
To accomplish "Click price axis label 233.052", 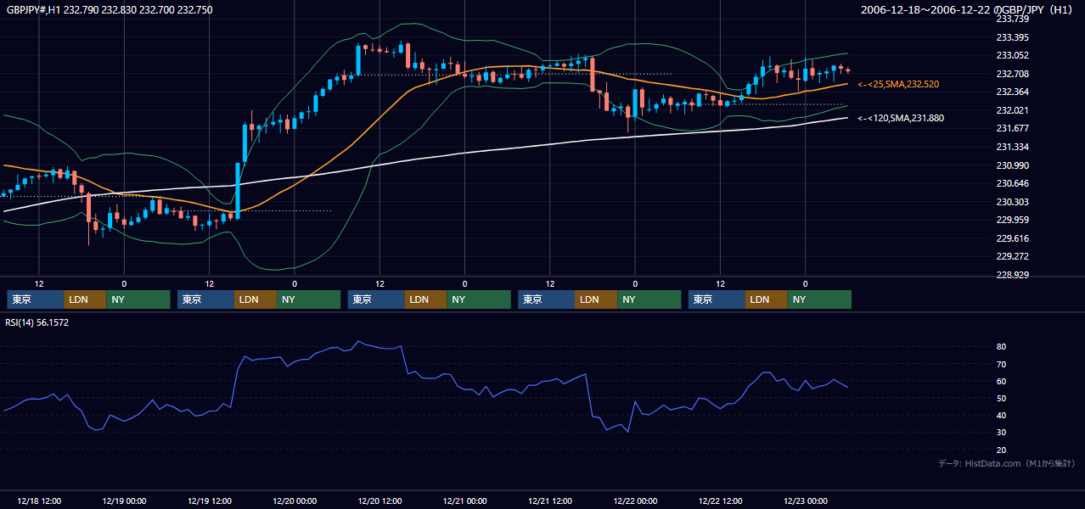I will coord(1013,55).
